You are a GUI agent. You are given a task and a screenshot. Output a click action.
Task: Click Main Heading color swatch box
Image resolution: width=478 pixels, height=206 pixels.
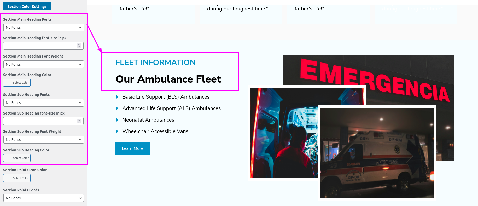coord(7,83)
